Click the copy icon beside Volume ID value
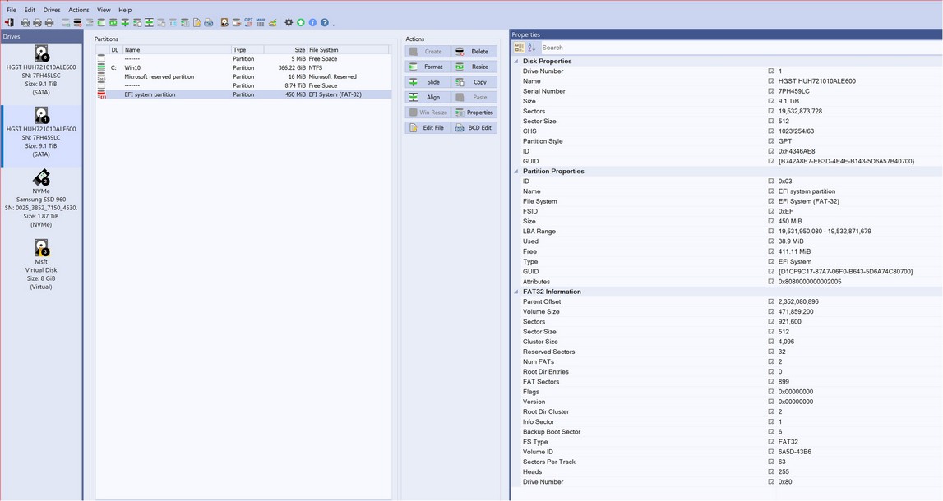 (771, 452)
